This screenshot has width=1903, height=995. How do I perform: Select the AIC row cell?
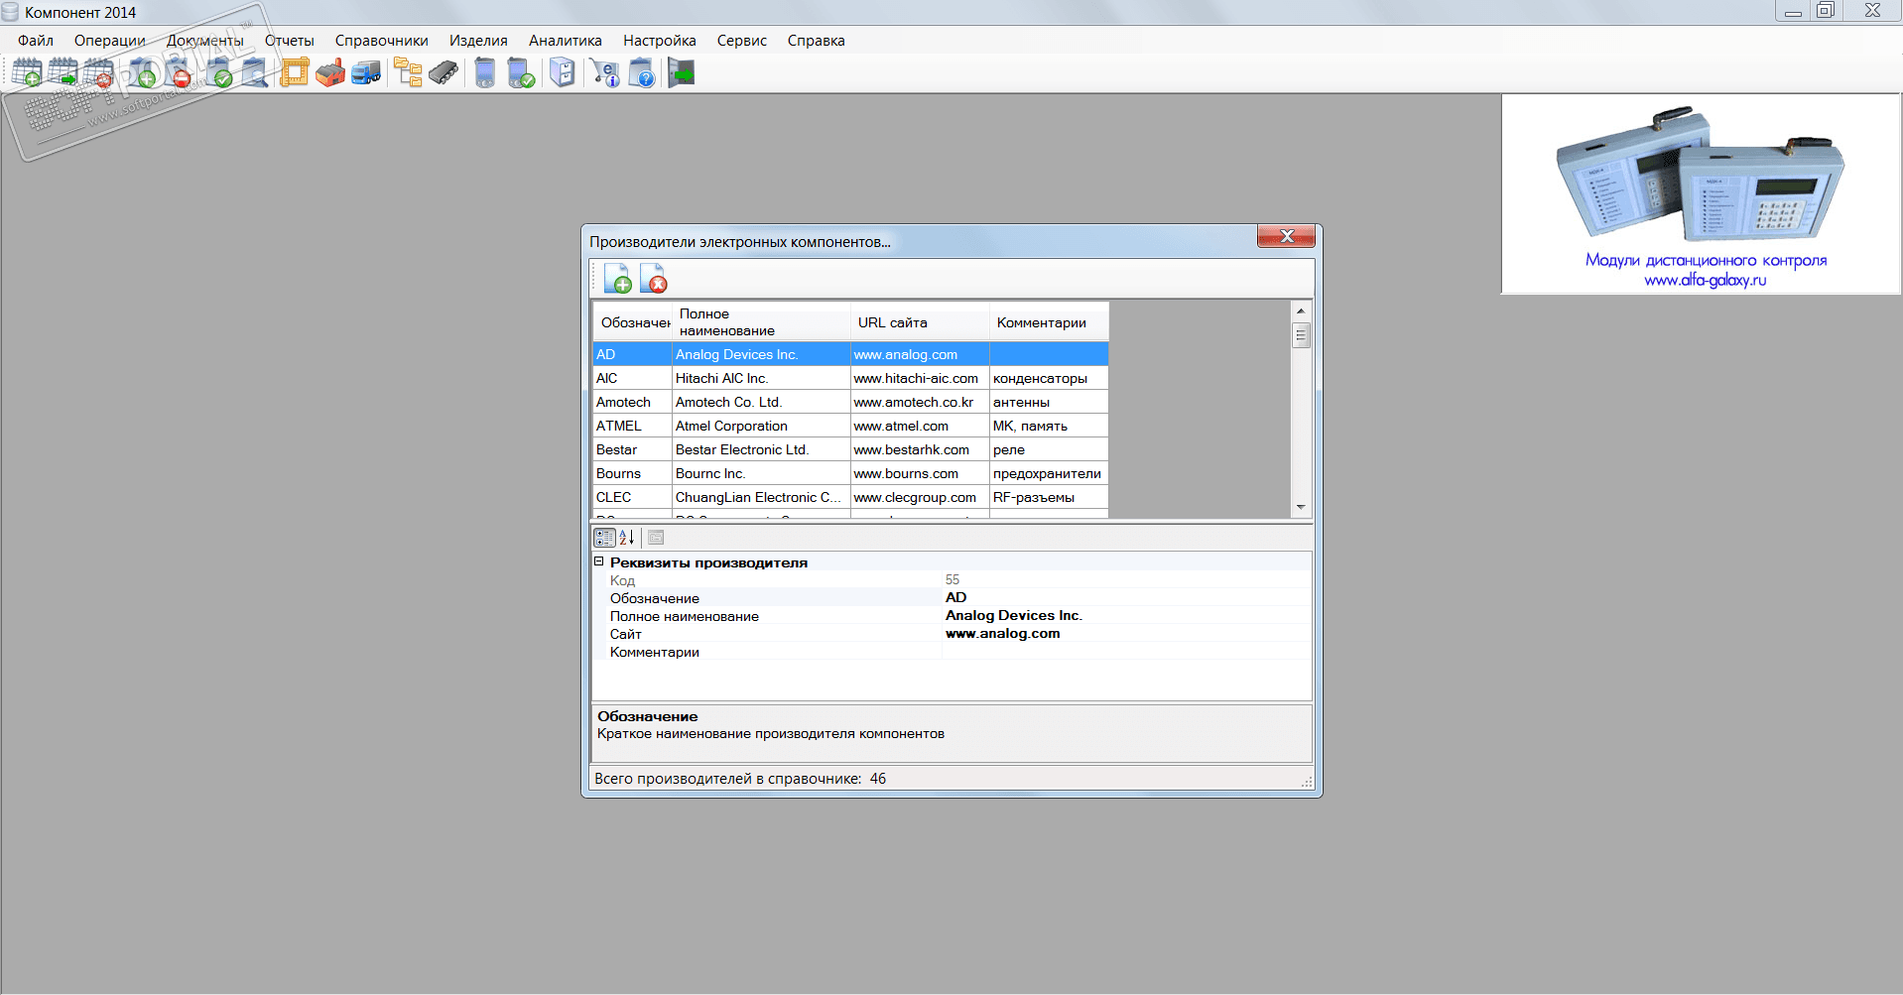point(632,378)
